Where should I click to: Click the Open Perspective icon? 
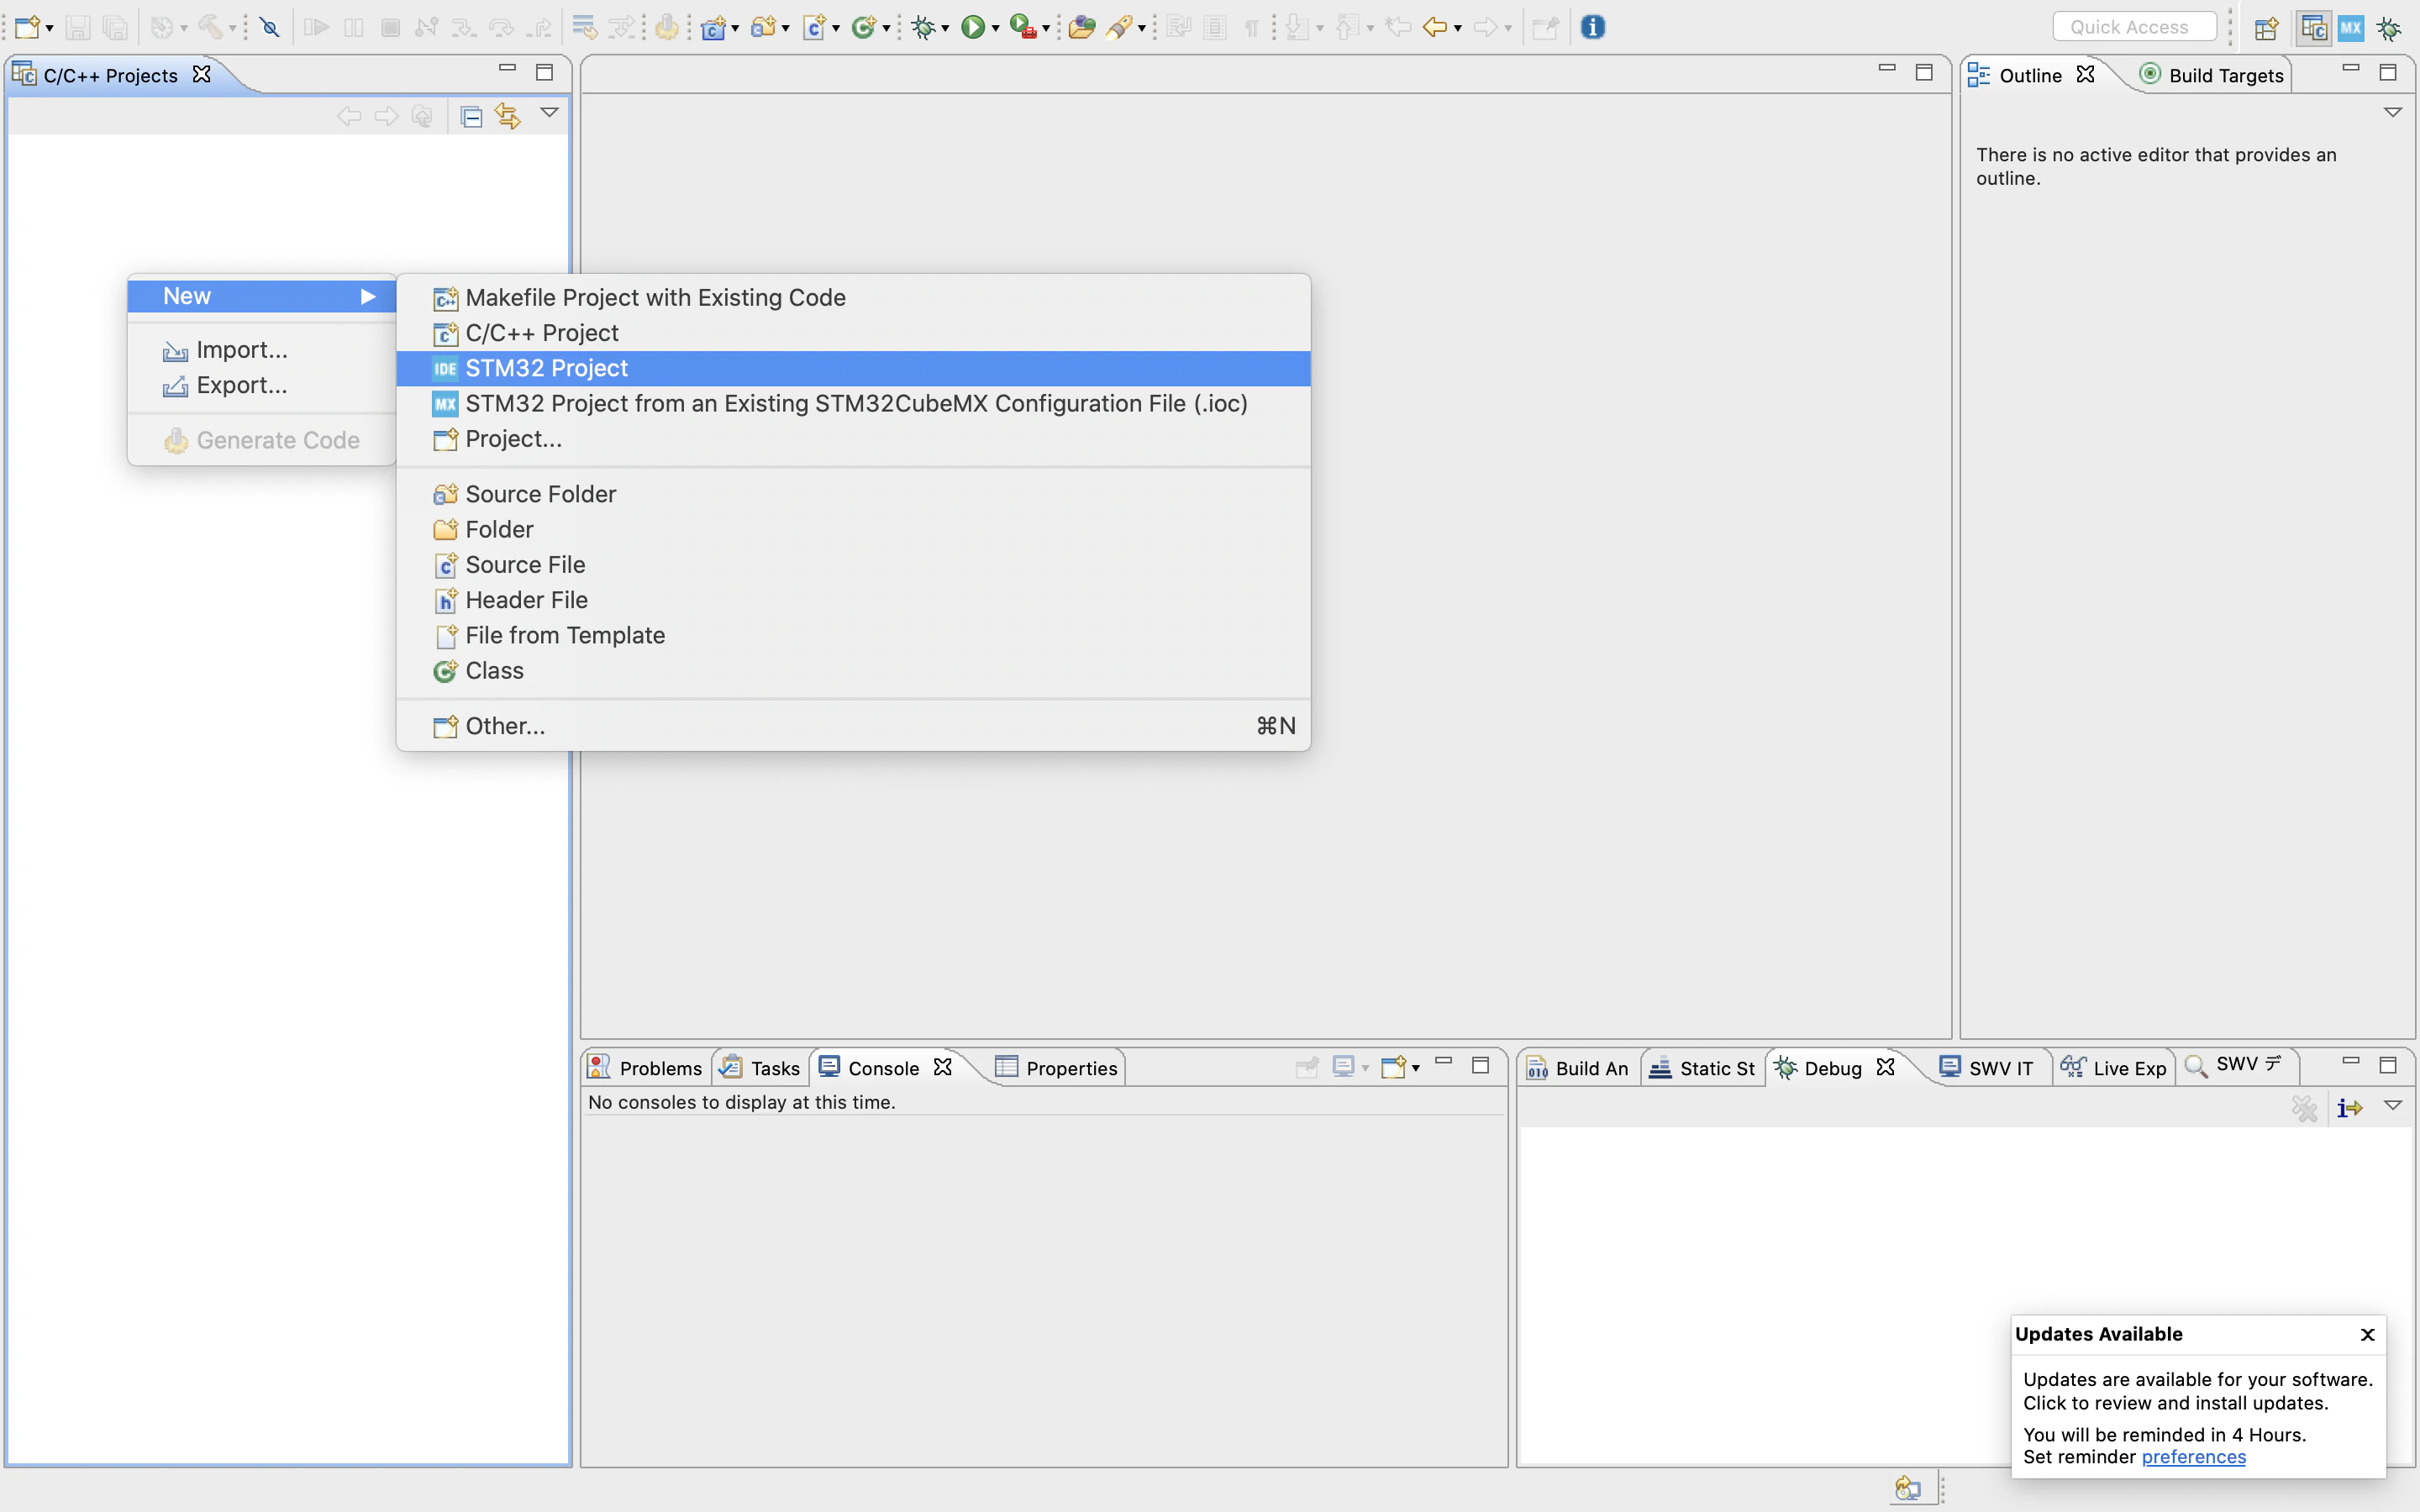[x=2266, y=28]
